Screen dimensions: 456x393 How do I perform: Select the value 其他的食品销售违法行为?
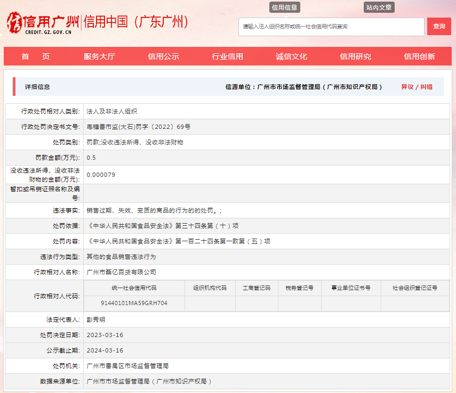click(x=121, y=257)
